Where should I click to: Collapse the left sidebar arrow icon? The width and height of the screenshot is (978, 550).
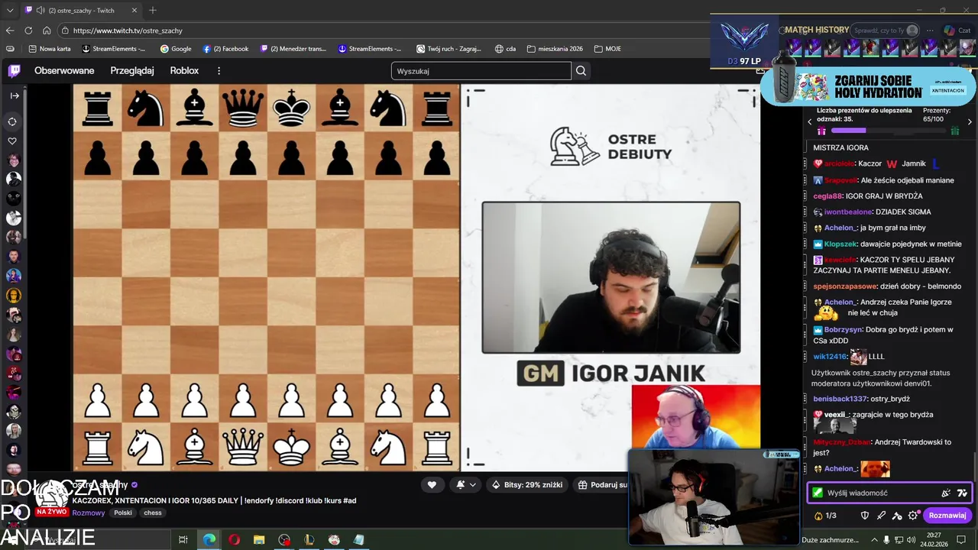[14, 95]
